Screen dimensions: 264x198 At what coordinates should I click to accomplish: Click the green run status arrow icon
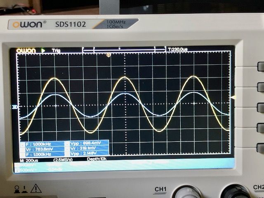(x=43, y=50)
